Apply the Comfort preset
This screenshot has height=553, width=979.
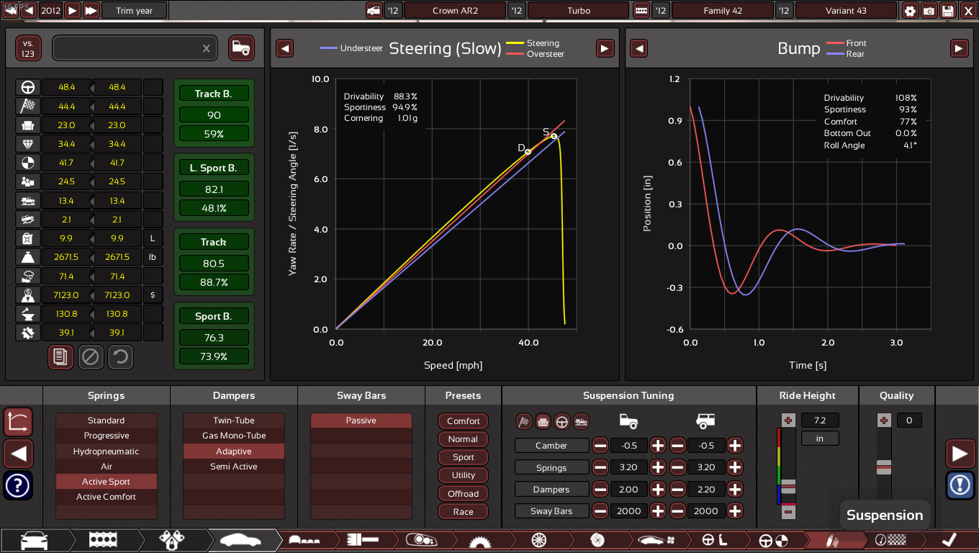coord(464,421)
